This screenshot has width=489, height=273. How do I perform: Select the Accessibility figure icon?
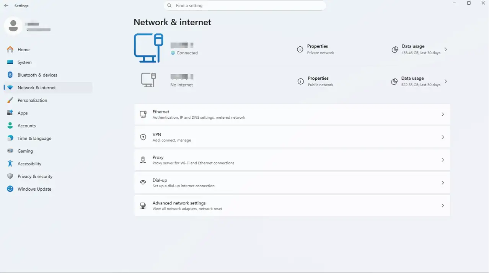(x=10, y=163)
